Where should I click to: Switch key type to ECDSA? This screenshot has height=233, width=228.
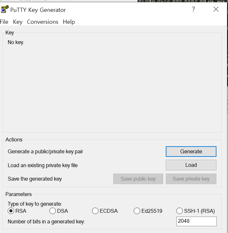[95, 211]
